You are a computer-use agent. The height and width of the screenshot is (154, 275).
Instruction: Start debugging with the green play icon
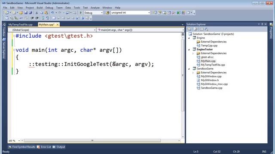pyautogui.click(x=81, y=13)
